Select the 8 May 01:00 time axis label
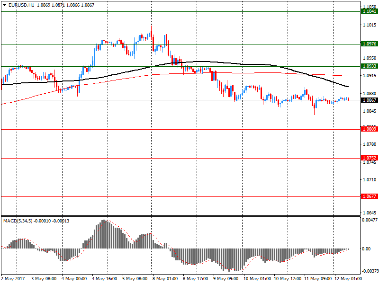Image resolution: width=379 pixels, height=284 pixels. click(165, 279)
